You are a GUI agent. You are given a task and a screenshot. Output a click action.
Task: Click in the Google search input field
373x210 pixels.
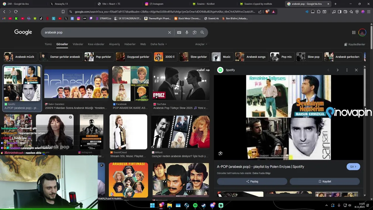click(x=105, y=32)
